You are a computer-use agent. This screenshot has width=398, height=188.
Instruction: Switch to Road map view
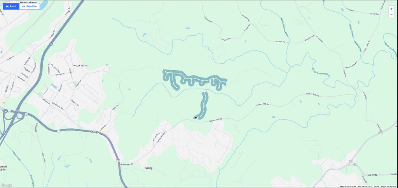[11, 6]
